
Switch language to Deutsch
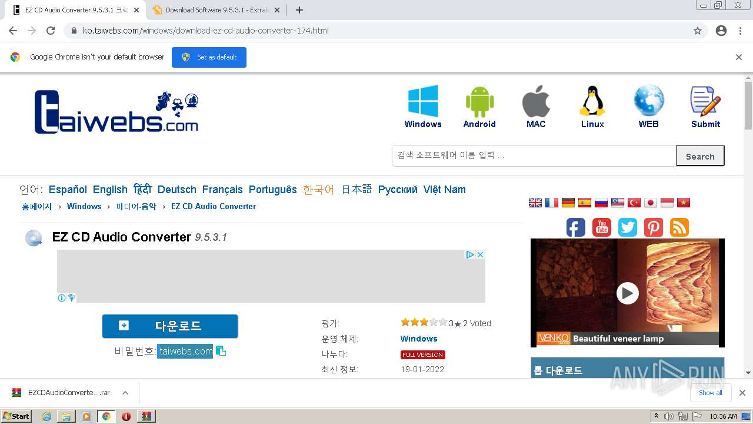pos(177,190)
